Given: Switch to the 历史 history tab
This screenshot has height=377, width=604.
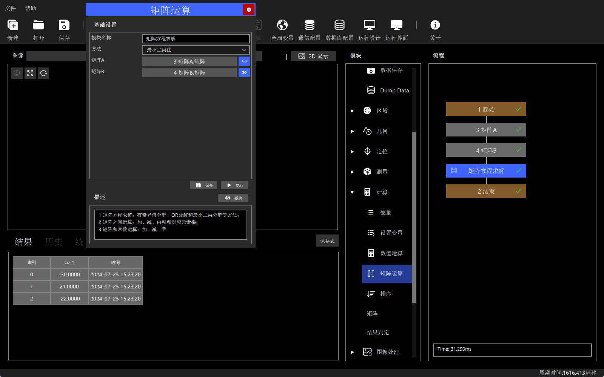Looking at the screenshot, I should pos(54,242).
